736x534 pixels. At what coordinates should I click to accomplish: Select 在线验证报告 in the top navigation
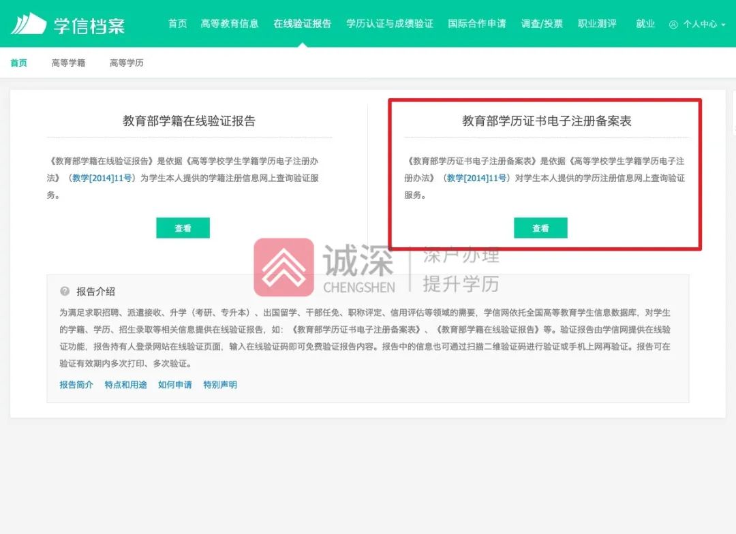click(x=302, y=22)
